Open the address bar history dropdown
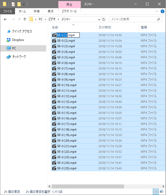The height and width of the screenshot is (195, 166). pyautogui.click(x=99, y=19)
